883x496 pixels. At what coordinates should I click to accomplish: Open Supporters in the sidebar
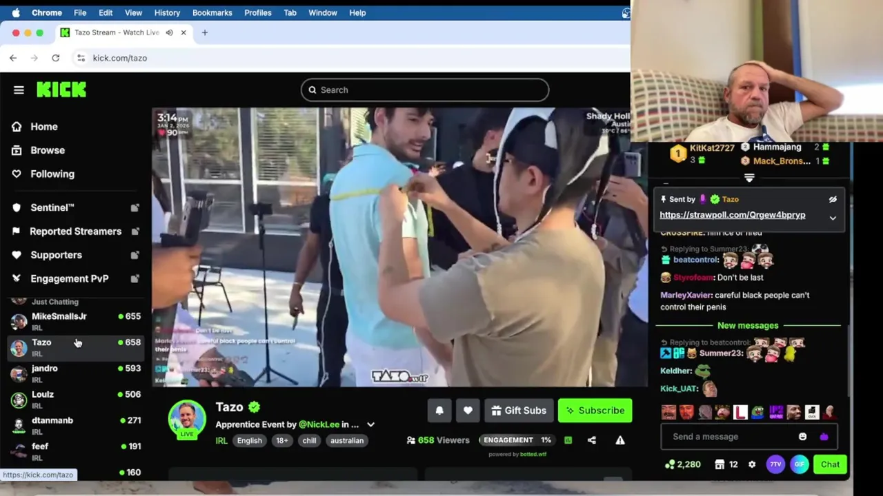click(56, 255)
